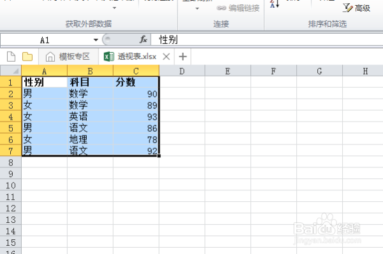Click the 高级 advanced filter button
Screen dimensions: 383x254
point(356,8)
